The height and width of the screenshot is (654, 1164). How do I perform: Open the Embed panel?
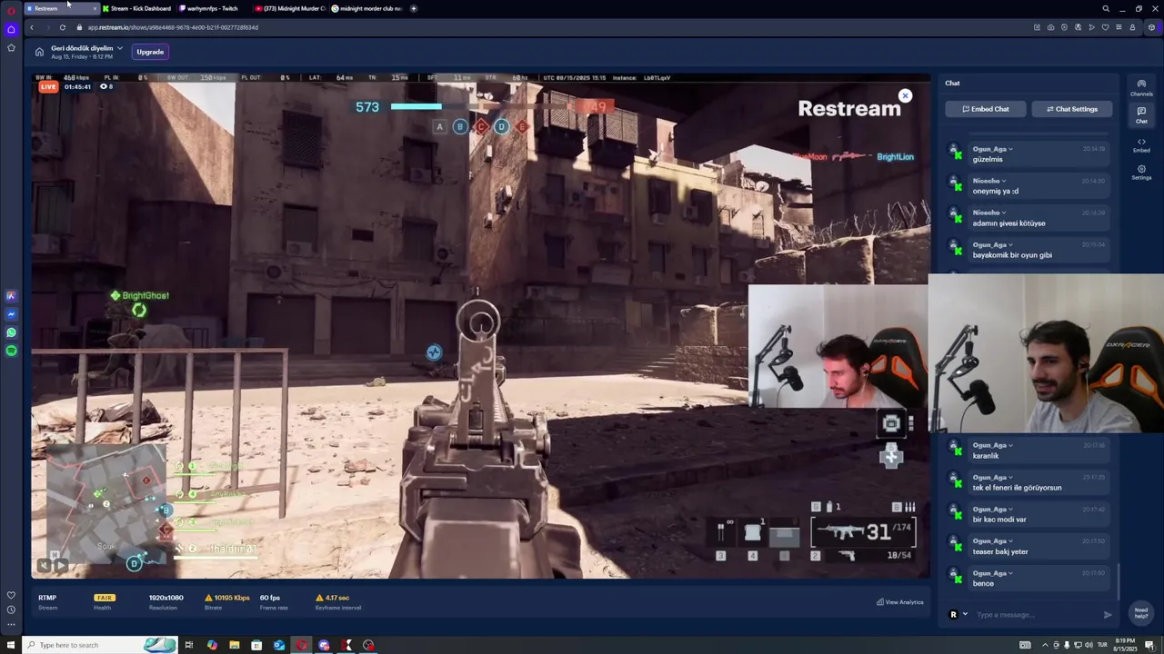tap(1141, 144)
